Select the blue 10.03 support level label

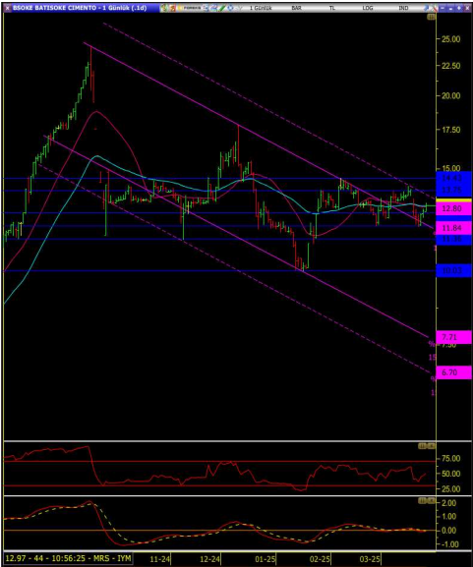pyautogui.click(x=453, y=270)
